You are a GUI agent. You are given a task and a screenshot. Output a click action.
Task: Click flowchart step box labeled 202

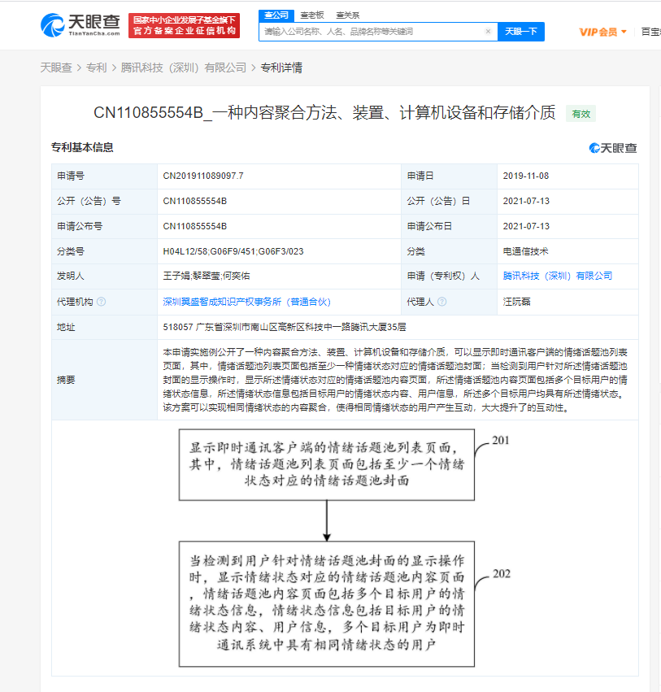327,603
